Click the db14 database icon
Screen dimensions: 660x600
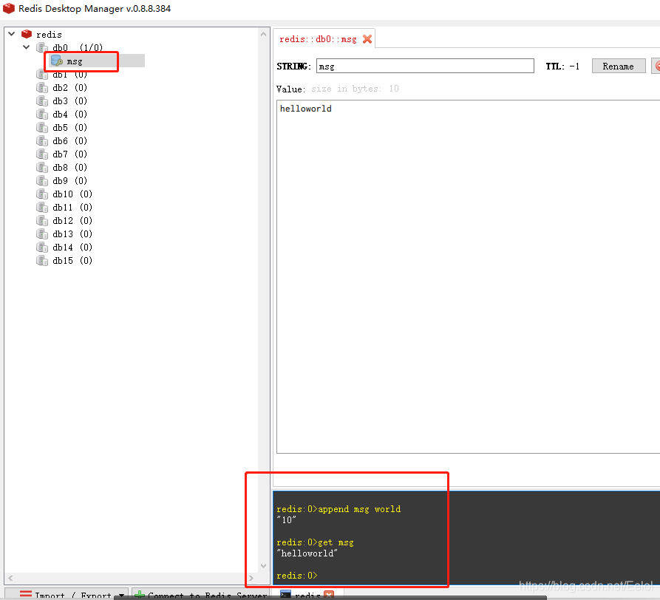click(42, 247)
